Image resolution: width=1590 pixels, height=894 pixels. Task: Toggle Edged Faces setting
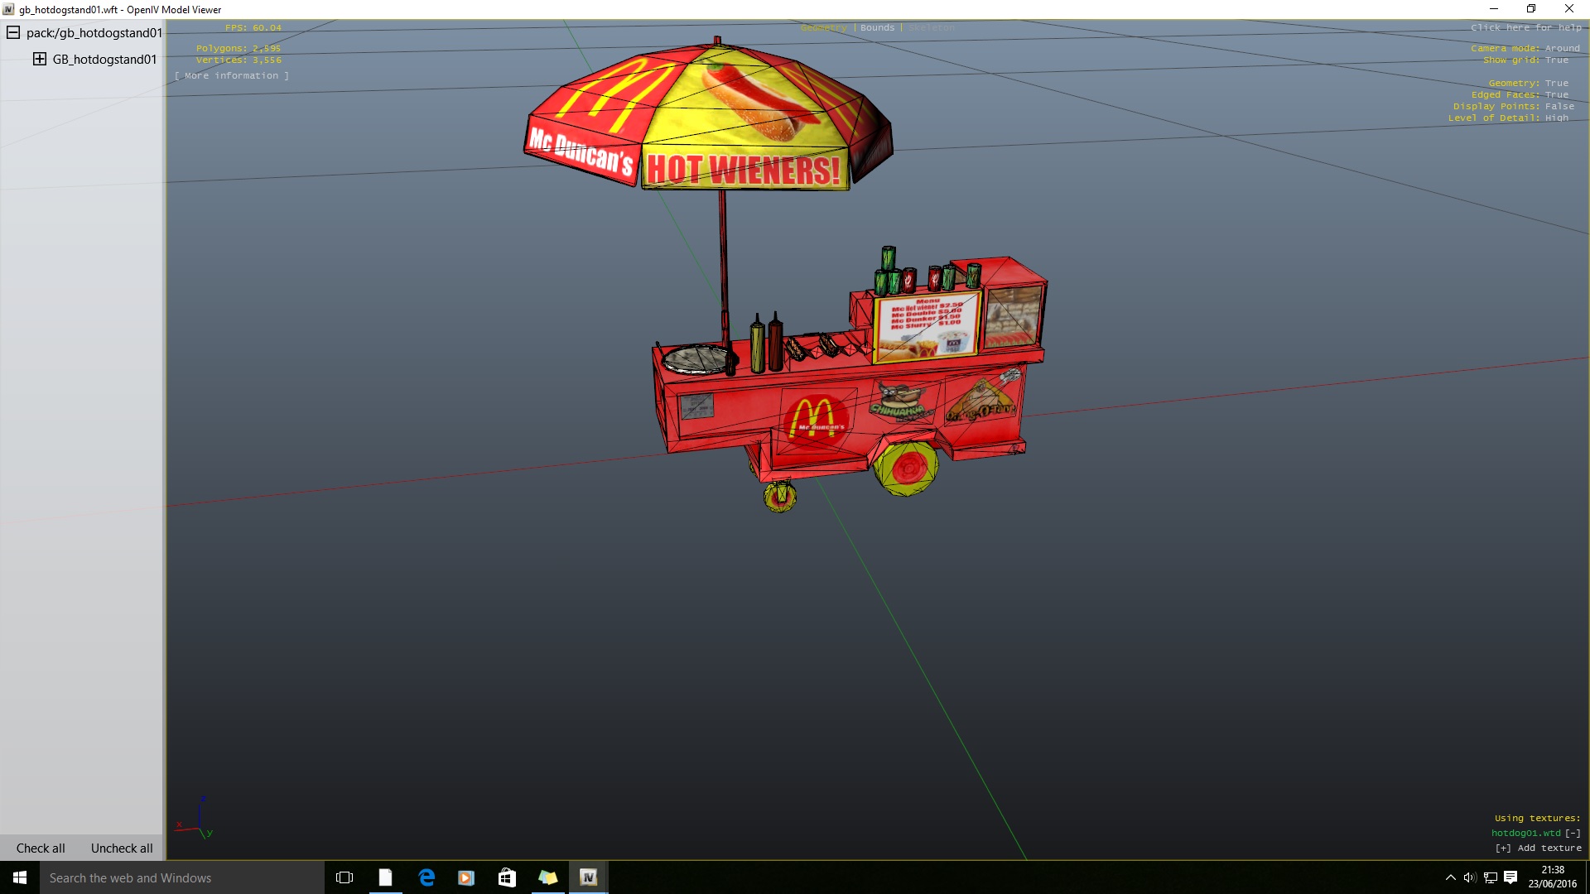tap(1520, 95)
